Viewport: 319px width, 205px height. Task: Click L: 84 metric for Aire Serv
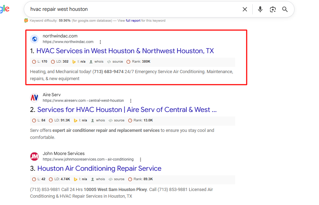coord(39,120)
